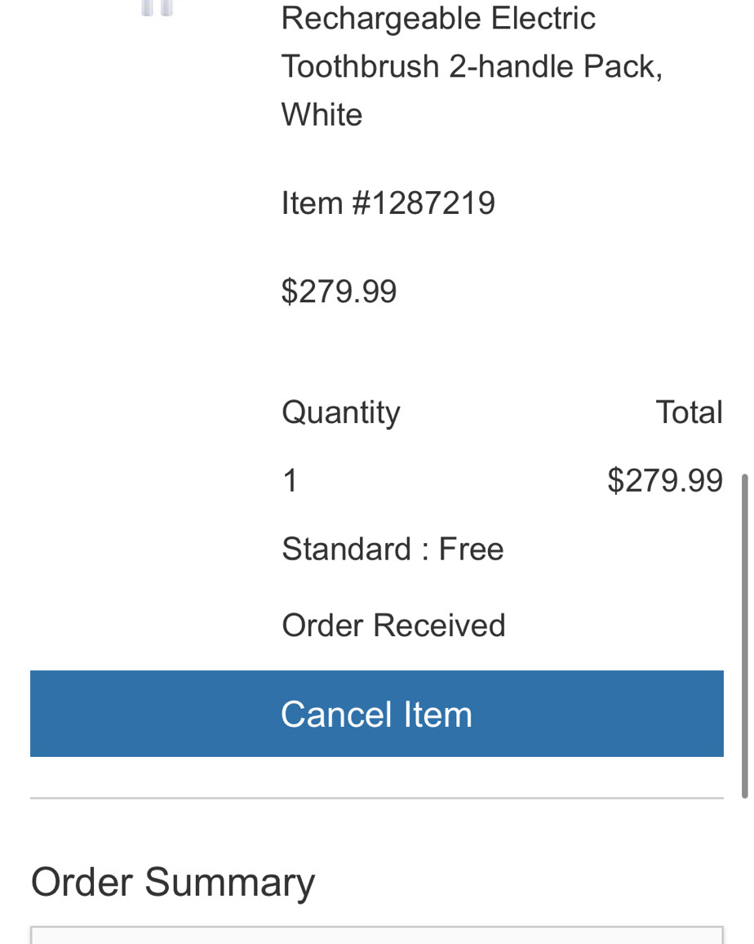The image size is (754, 944).
Task: Click the $279.99 unit price
Action: tap(339, 292)
